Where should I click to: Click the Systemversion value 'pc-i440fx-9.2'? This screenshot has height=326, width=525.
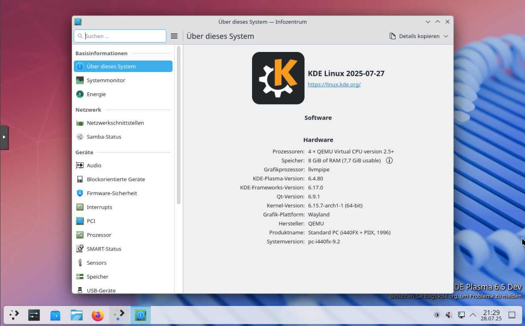[x=324, y=242]
